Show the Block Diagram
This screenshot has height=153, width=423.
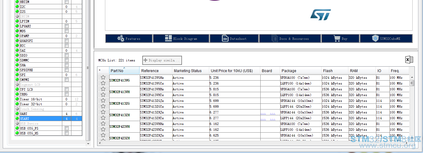[x=181, y=39]
